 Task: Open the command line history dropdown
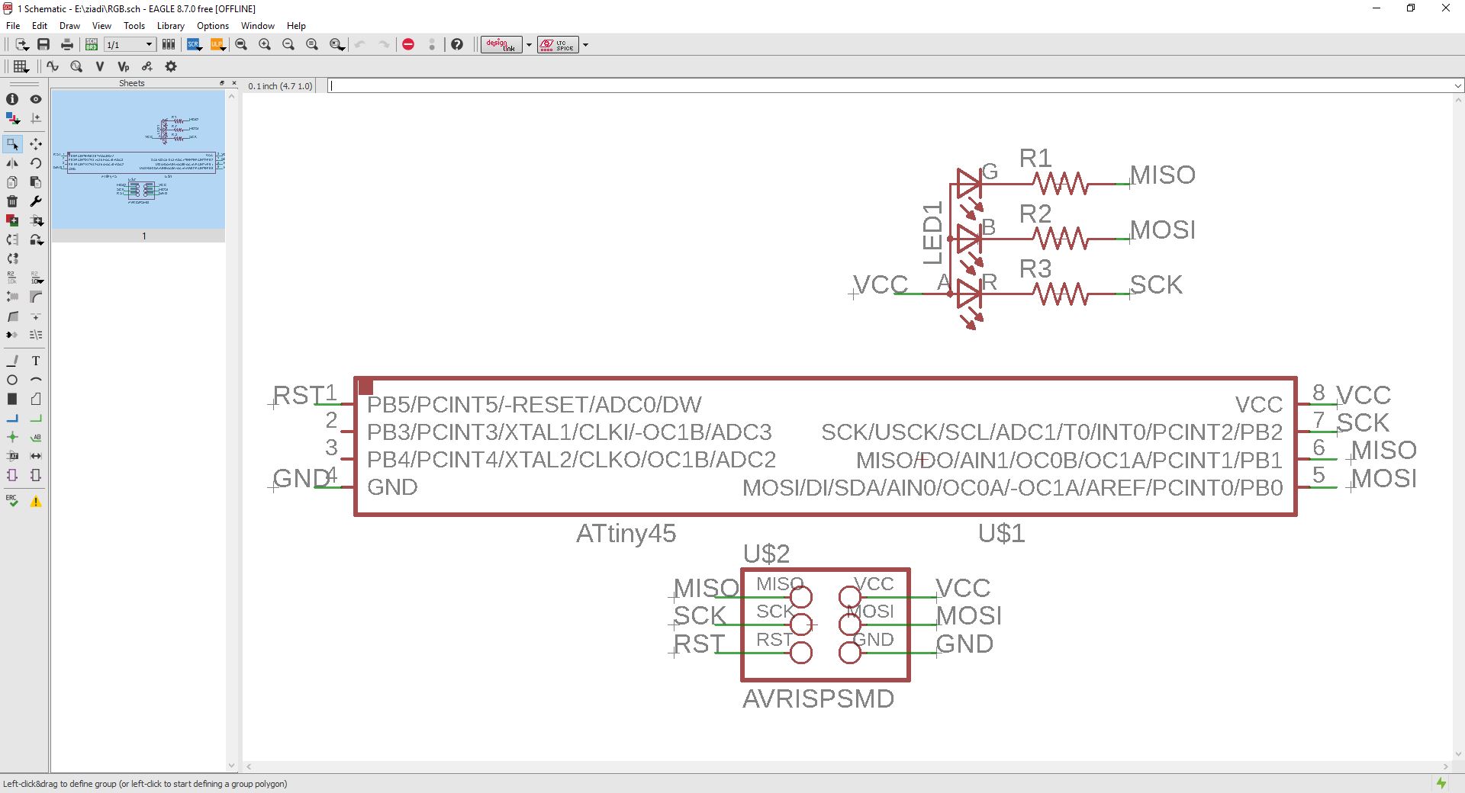[1457, 86]
